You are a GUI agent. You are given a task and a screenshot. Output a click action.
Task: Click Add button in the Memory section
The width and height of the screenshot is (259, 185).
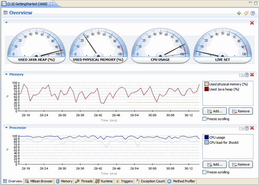(214, 111)
